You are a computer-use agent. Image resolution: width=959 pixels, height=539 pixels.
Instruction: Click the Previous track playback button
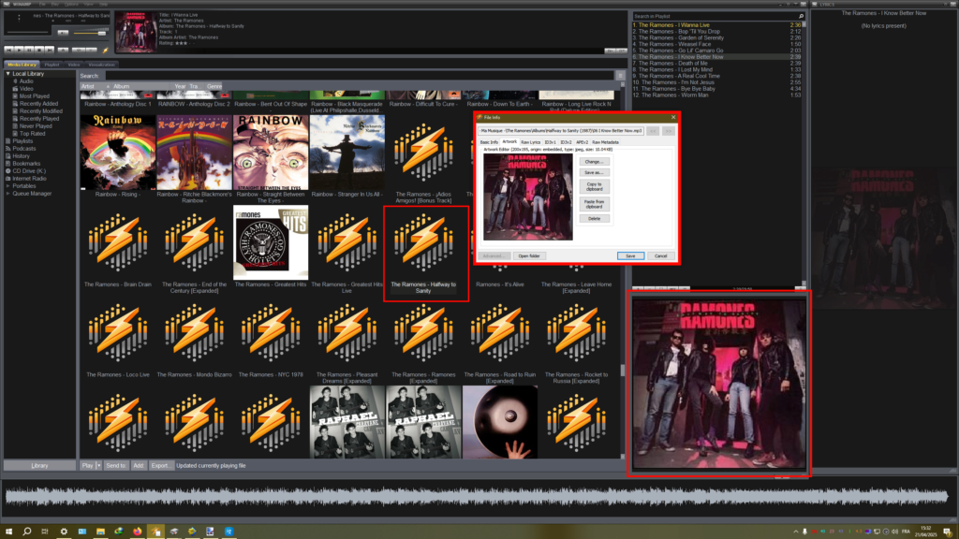tap(8, 50)
